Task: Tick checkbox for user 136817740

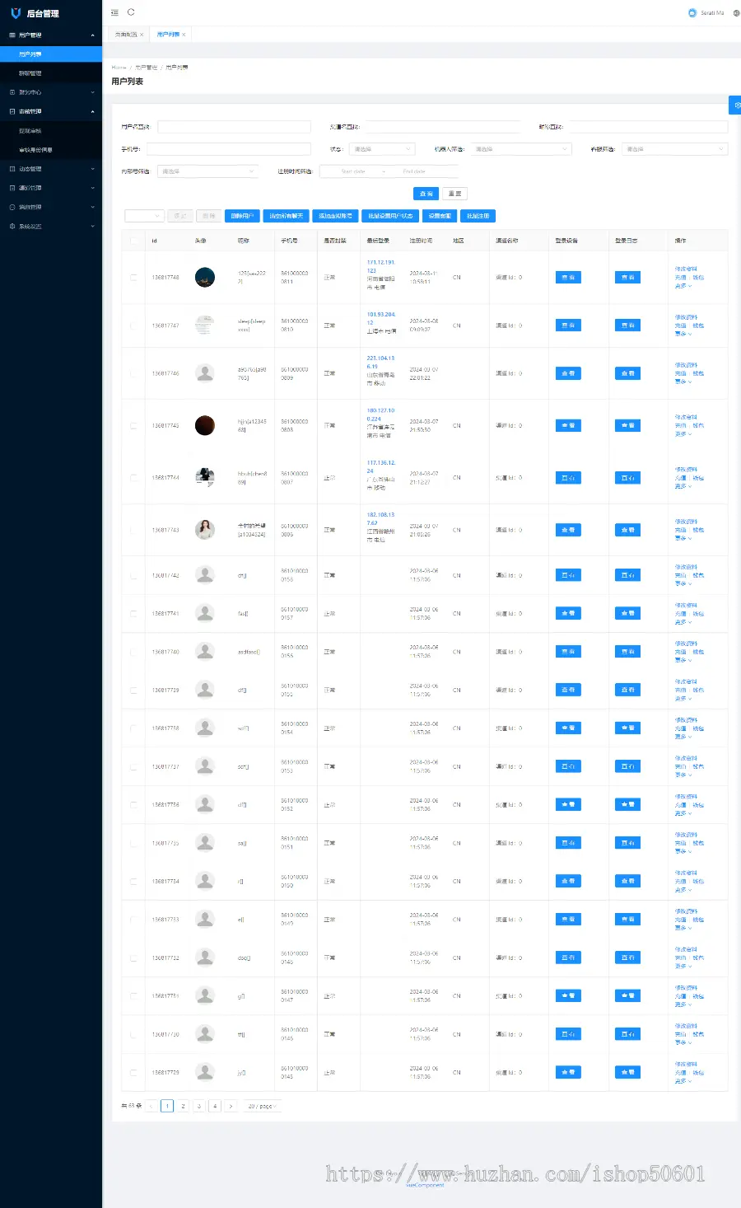Action: coord(133,652)
